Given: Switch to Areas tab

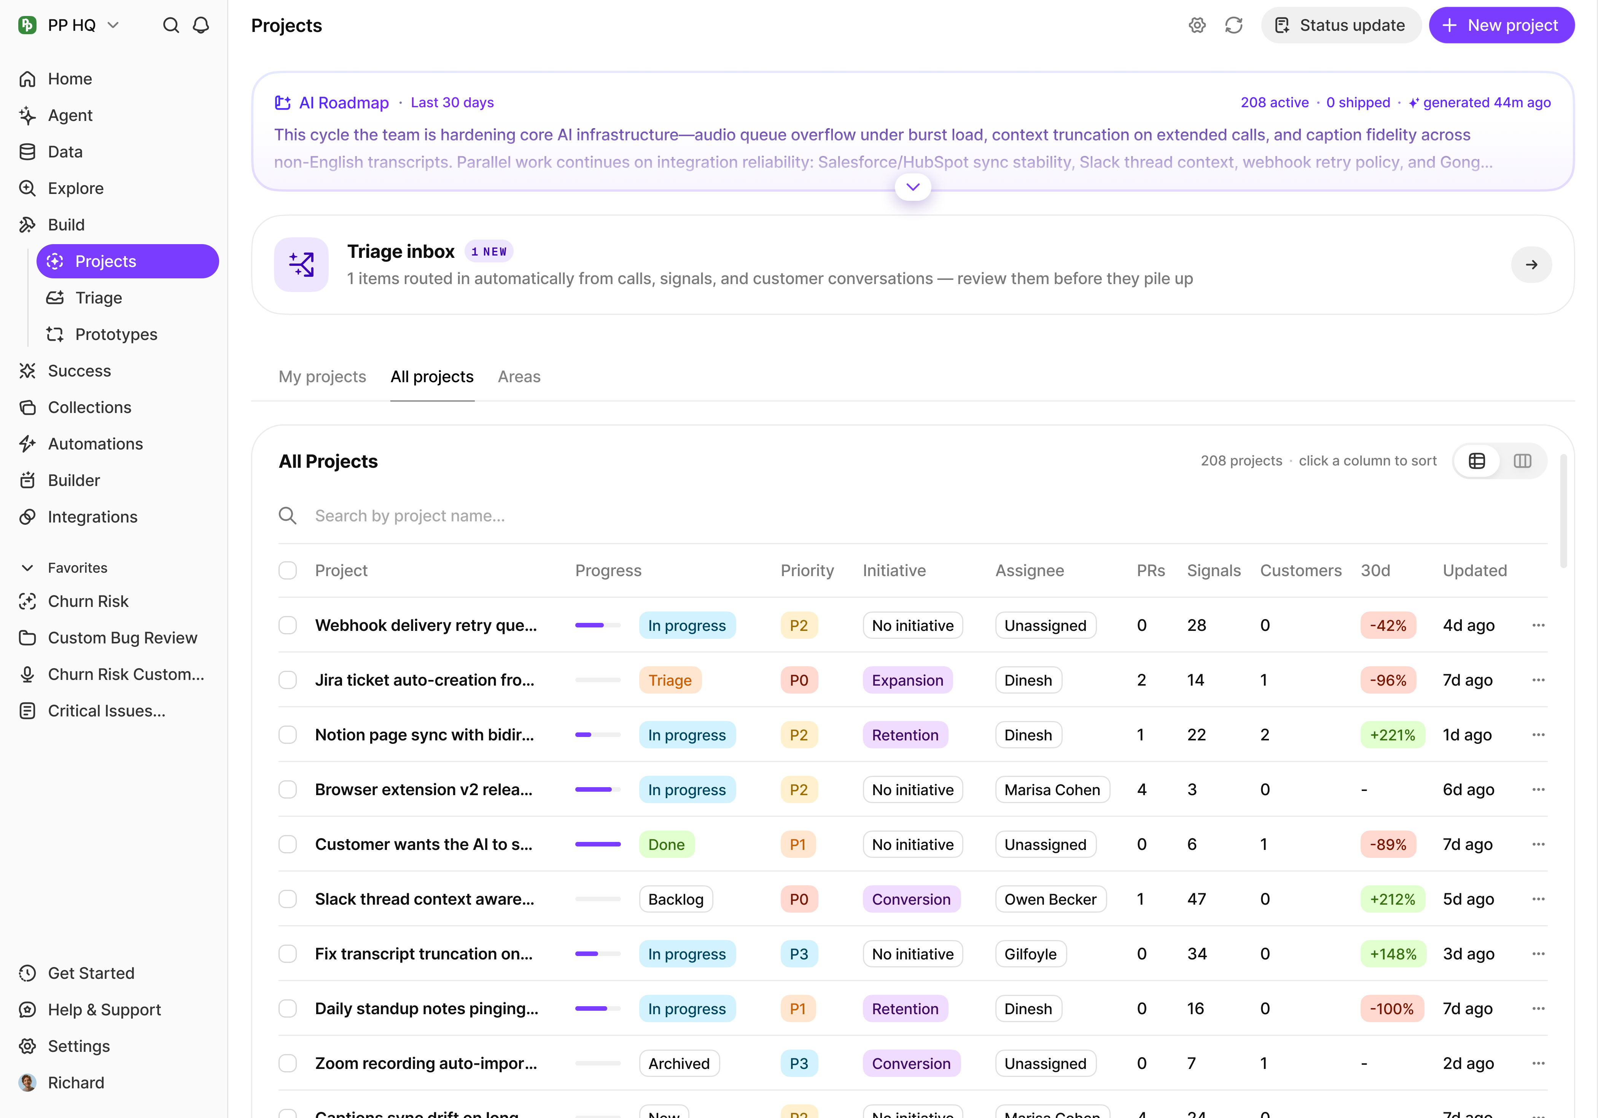Looking at the screenshot, I should pyautogui.click(x=519, y=376).
